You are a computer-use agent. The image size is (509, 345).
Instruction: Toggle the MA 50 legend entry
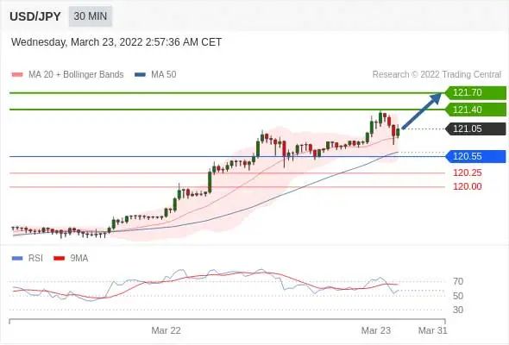pos(155,75)
